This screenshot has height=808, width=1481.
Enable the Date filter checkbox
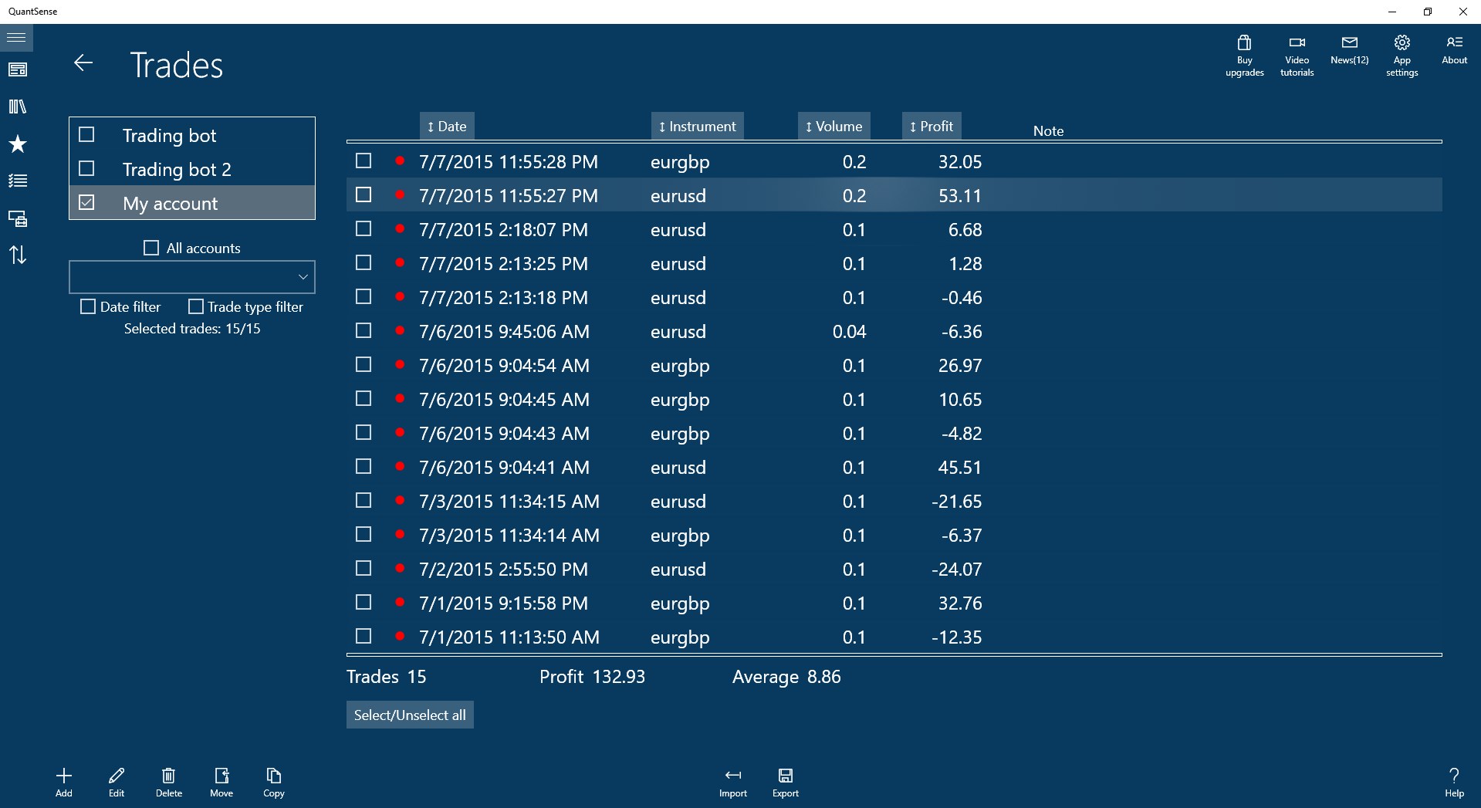(87, 306)
